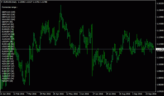164x96 pixels.
Task: Click the 12 May 2016 date label
Action: (72, 94)
